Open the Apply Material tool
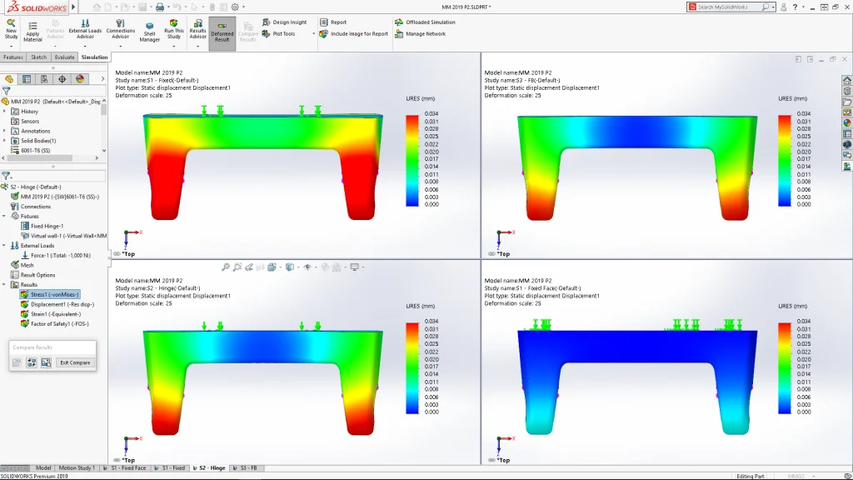The width and height of the screenshot is (853, 480). (x=32, y=32)
